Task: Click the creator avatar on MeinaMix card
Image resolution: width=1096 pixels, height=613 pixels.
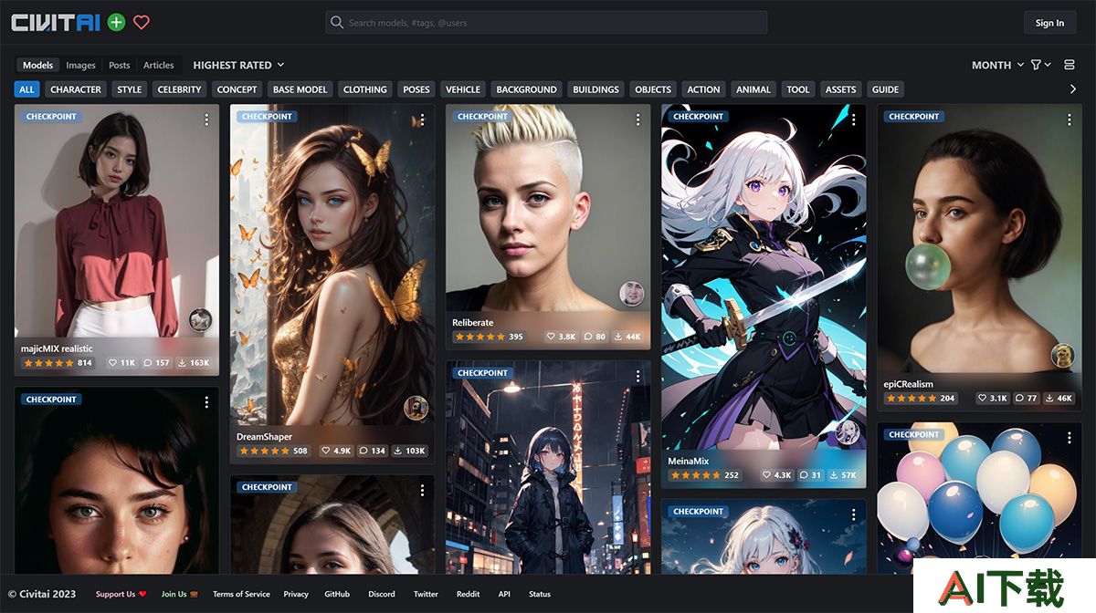Action: click(848, 431)
